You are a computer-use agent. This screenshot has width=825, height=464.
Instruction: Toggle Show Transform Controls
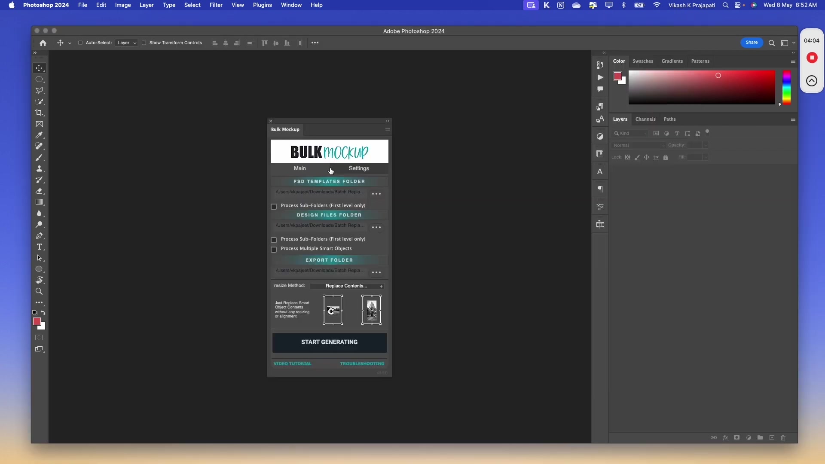[x=144, y=43]
